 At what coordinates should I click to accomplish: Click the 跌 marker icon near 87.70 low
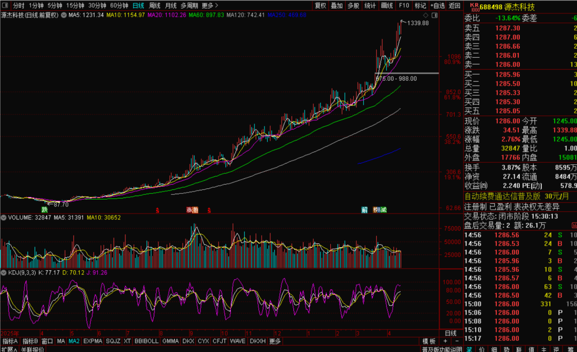[44, 209]
